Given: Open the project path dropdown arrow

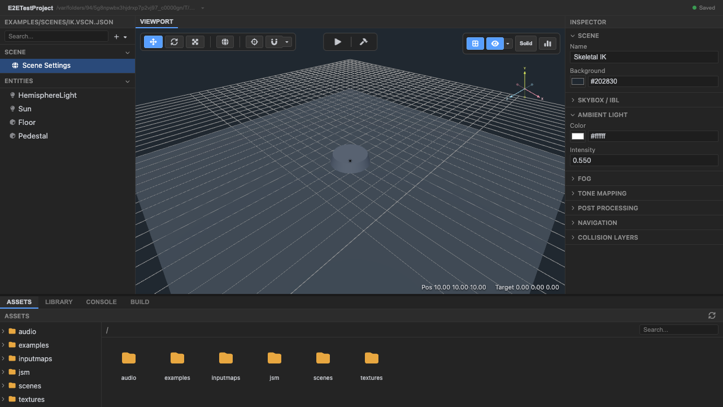Looking at the screenshot, I should coord(203,8).
